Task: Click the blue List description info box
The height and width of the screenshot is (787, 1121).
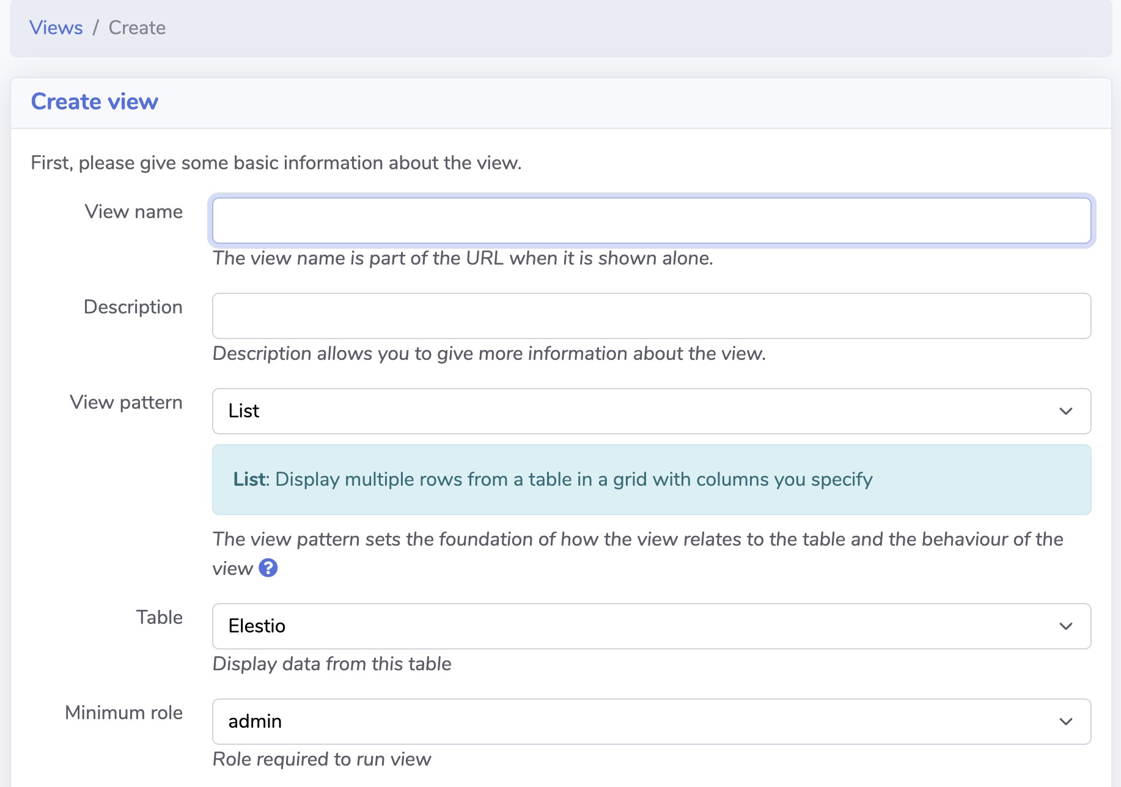Action: (651, 480)
